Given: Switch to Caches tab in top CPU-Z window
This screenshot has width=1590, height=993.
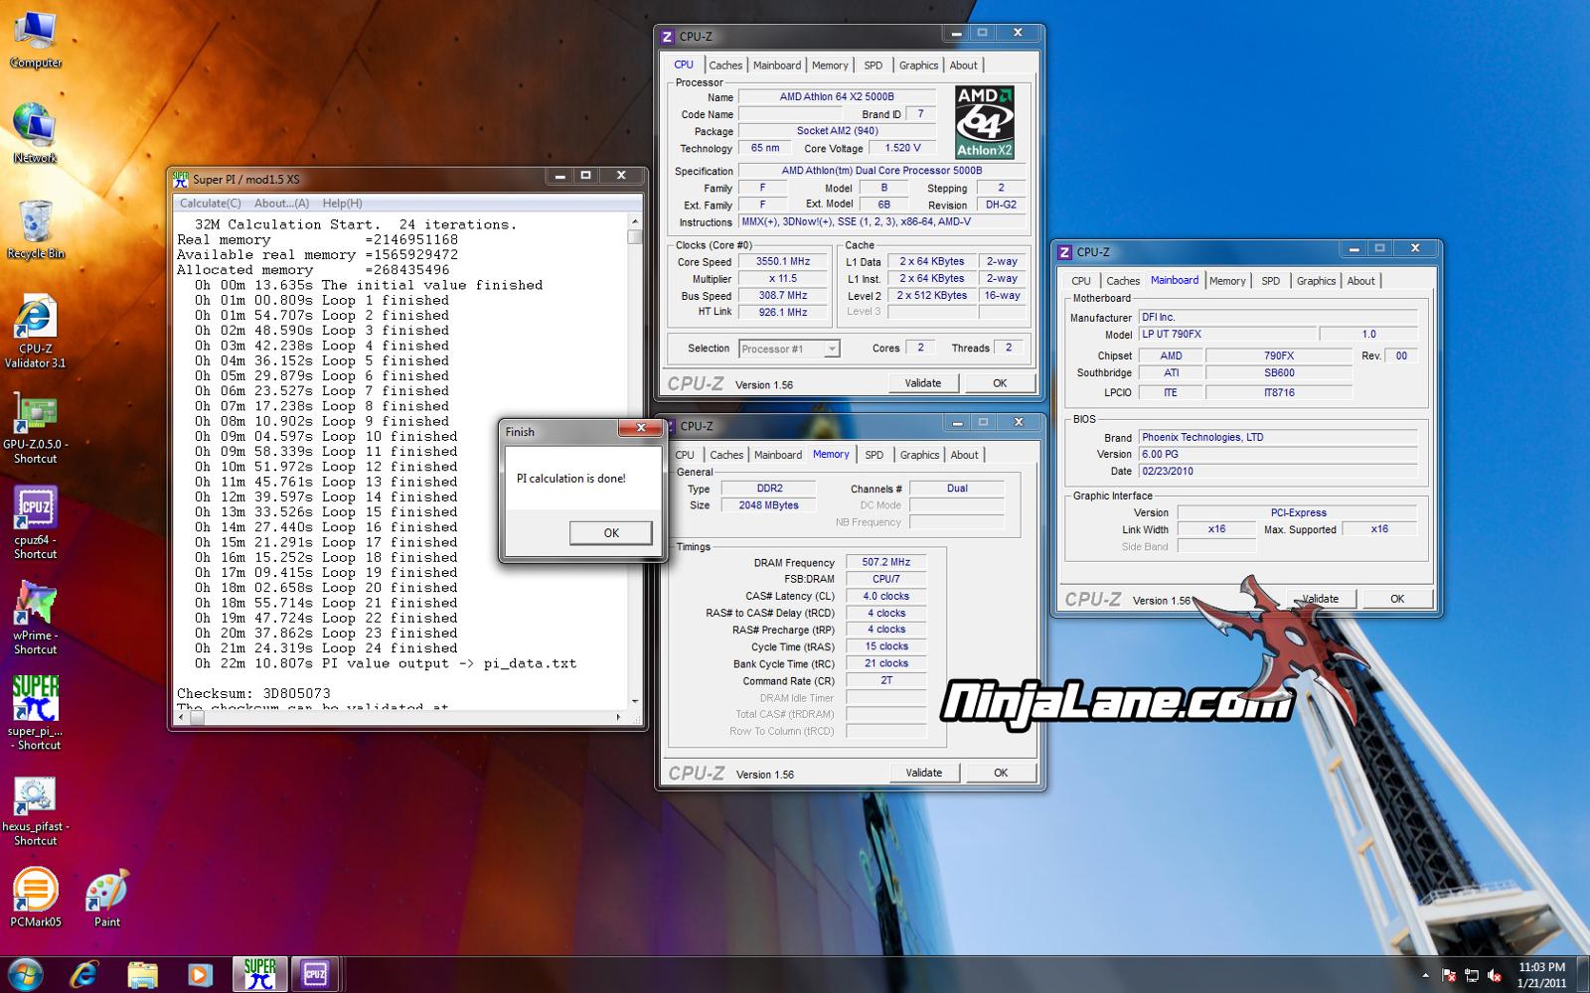Looking at the screenshot, I should tap(725, 66).
